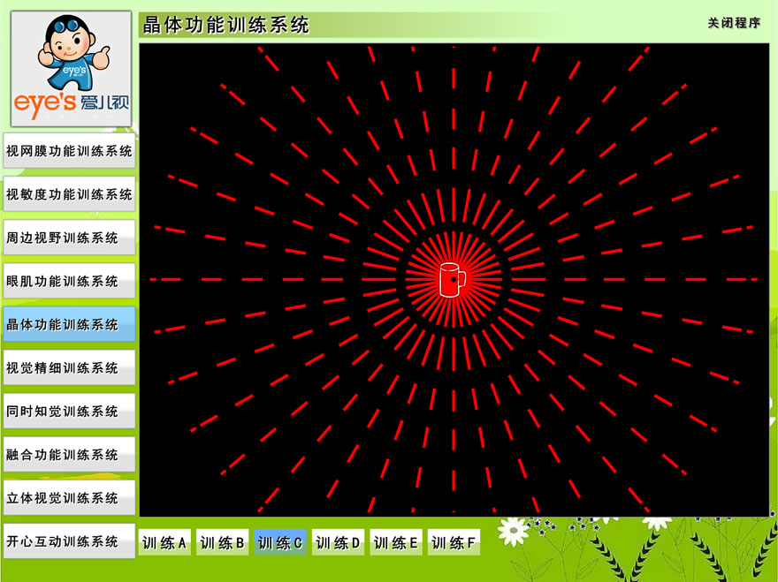Select the active 训练C tab

pyautogui.click(x=280, y=542)
